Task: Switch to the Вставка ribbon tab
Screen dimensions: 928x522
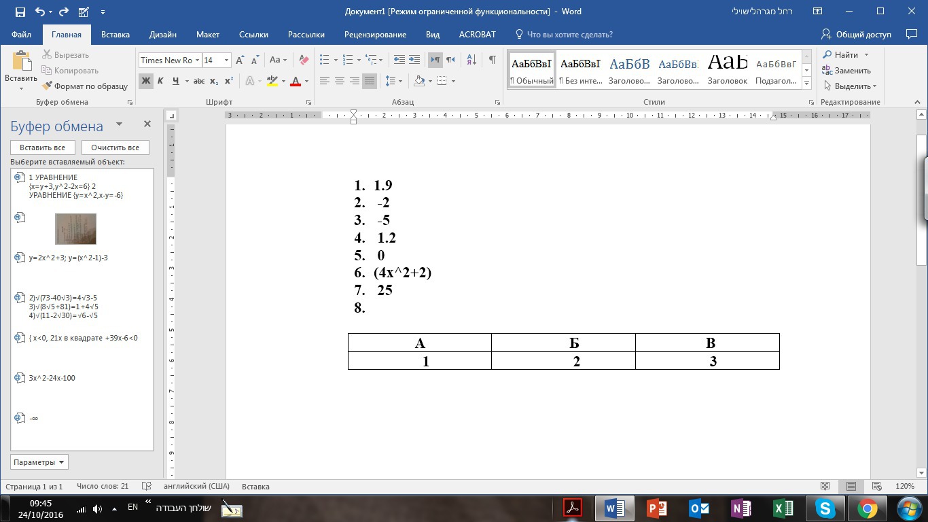Action: click(115, 35)
